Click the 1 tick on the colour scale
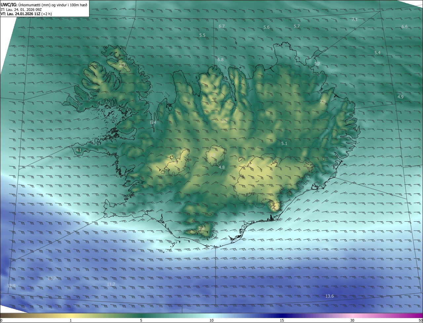The height and width of the screenshot is (323, 423). click(x=71, y=320)
